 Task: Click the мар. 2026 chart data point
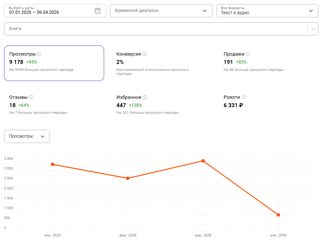click(x=203, y=161)
